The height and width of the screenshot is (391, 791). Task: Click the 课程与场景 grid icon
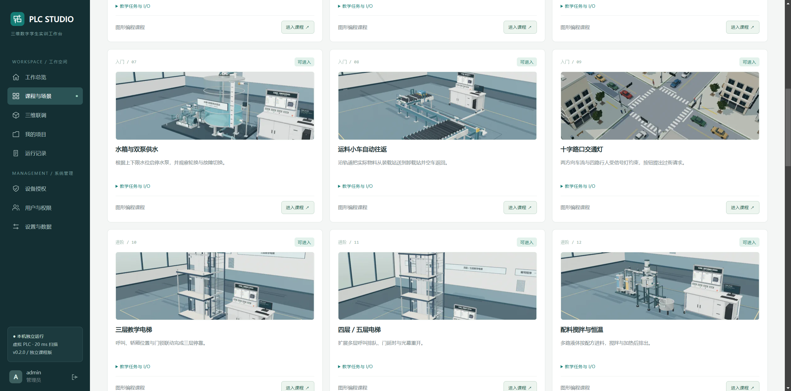click(x=16, y=96)
